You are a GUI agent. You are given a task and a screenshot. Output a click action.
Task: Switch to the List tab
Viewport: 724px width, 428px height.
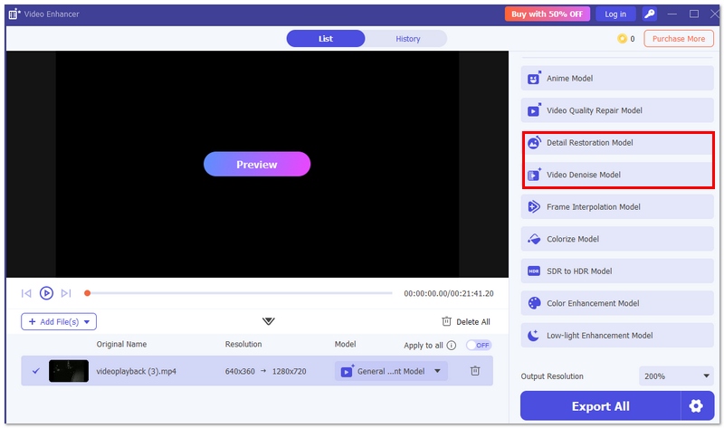click(326, 39)
